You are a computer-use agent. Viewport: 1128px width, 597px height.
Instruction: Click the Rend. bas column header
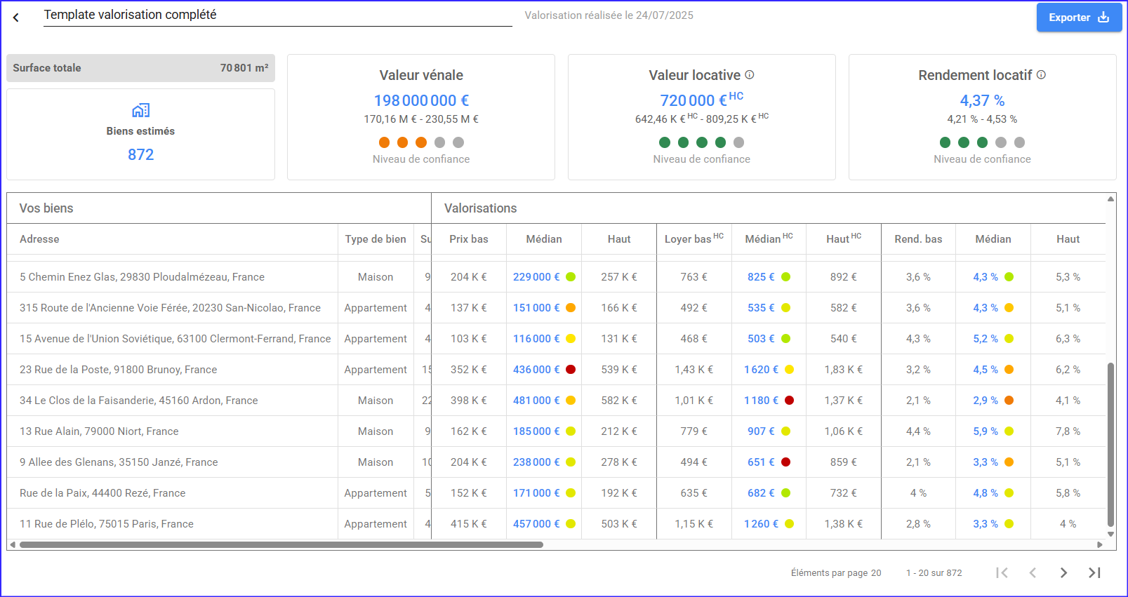click(918, 239)
